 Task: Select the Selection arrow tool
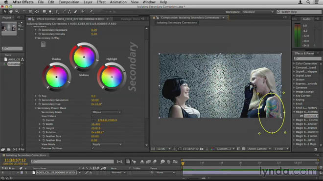point(5,12)
